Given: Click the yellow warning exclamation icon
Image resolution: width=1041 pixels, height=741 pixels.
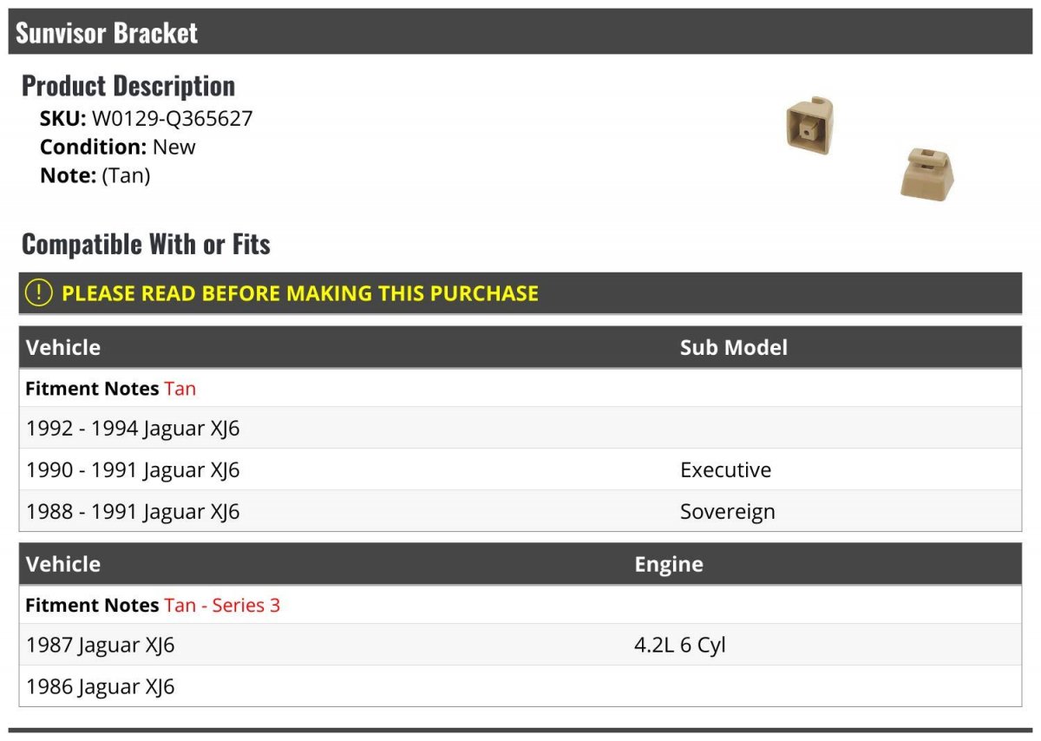Looking at the screenshot, I should [x=39, y=293].
